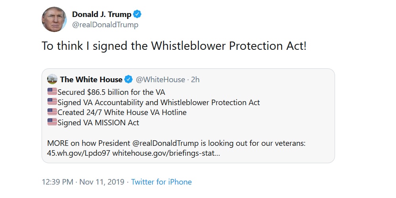
Task: Click the Donald J. Trump display name
Action: [x=101, y=14]
